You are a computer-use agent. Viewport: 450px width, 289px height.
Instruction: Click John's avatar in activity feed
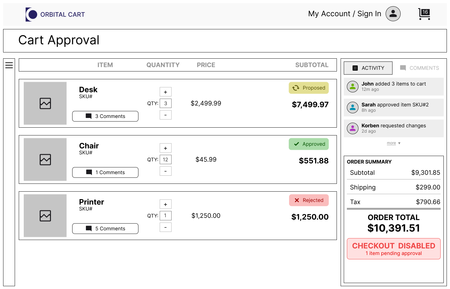point(352,86)
